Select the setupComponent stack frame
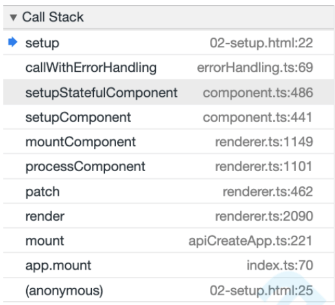The image size is (335, 305). coord(78,118)
